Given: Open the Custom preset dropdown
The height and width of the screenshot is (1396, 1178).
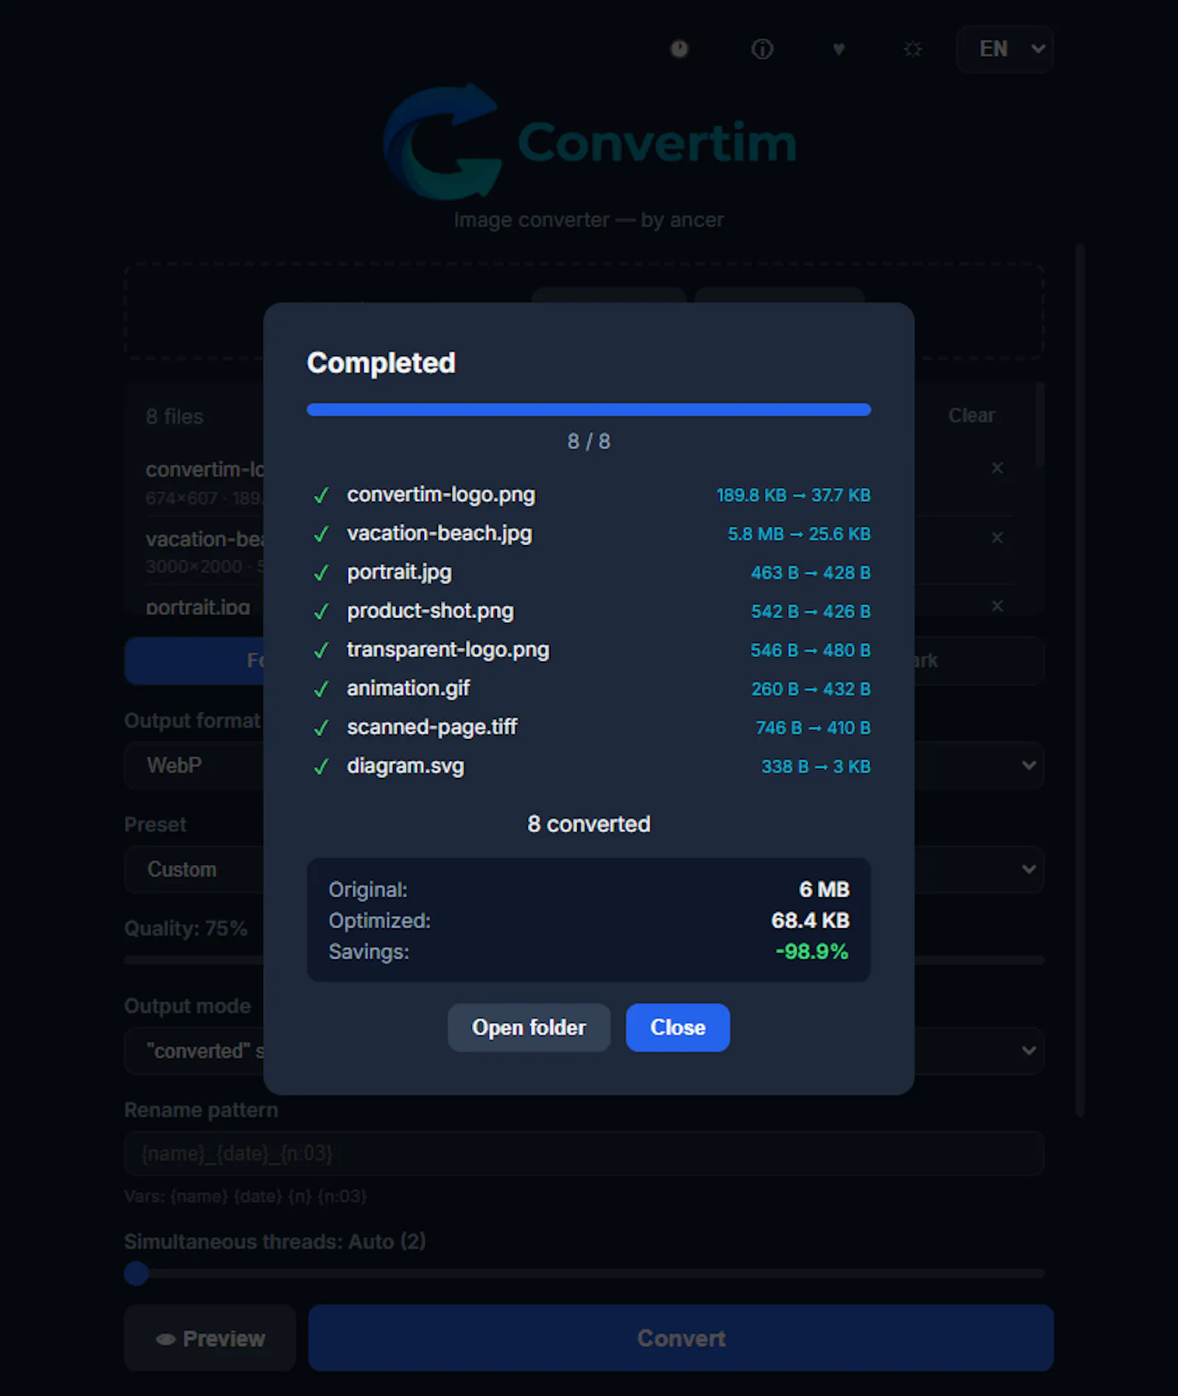Looking at the screenshot, I should point(584,869).
